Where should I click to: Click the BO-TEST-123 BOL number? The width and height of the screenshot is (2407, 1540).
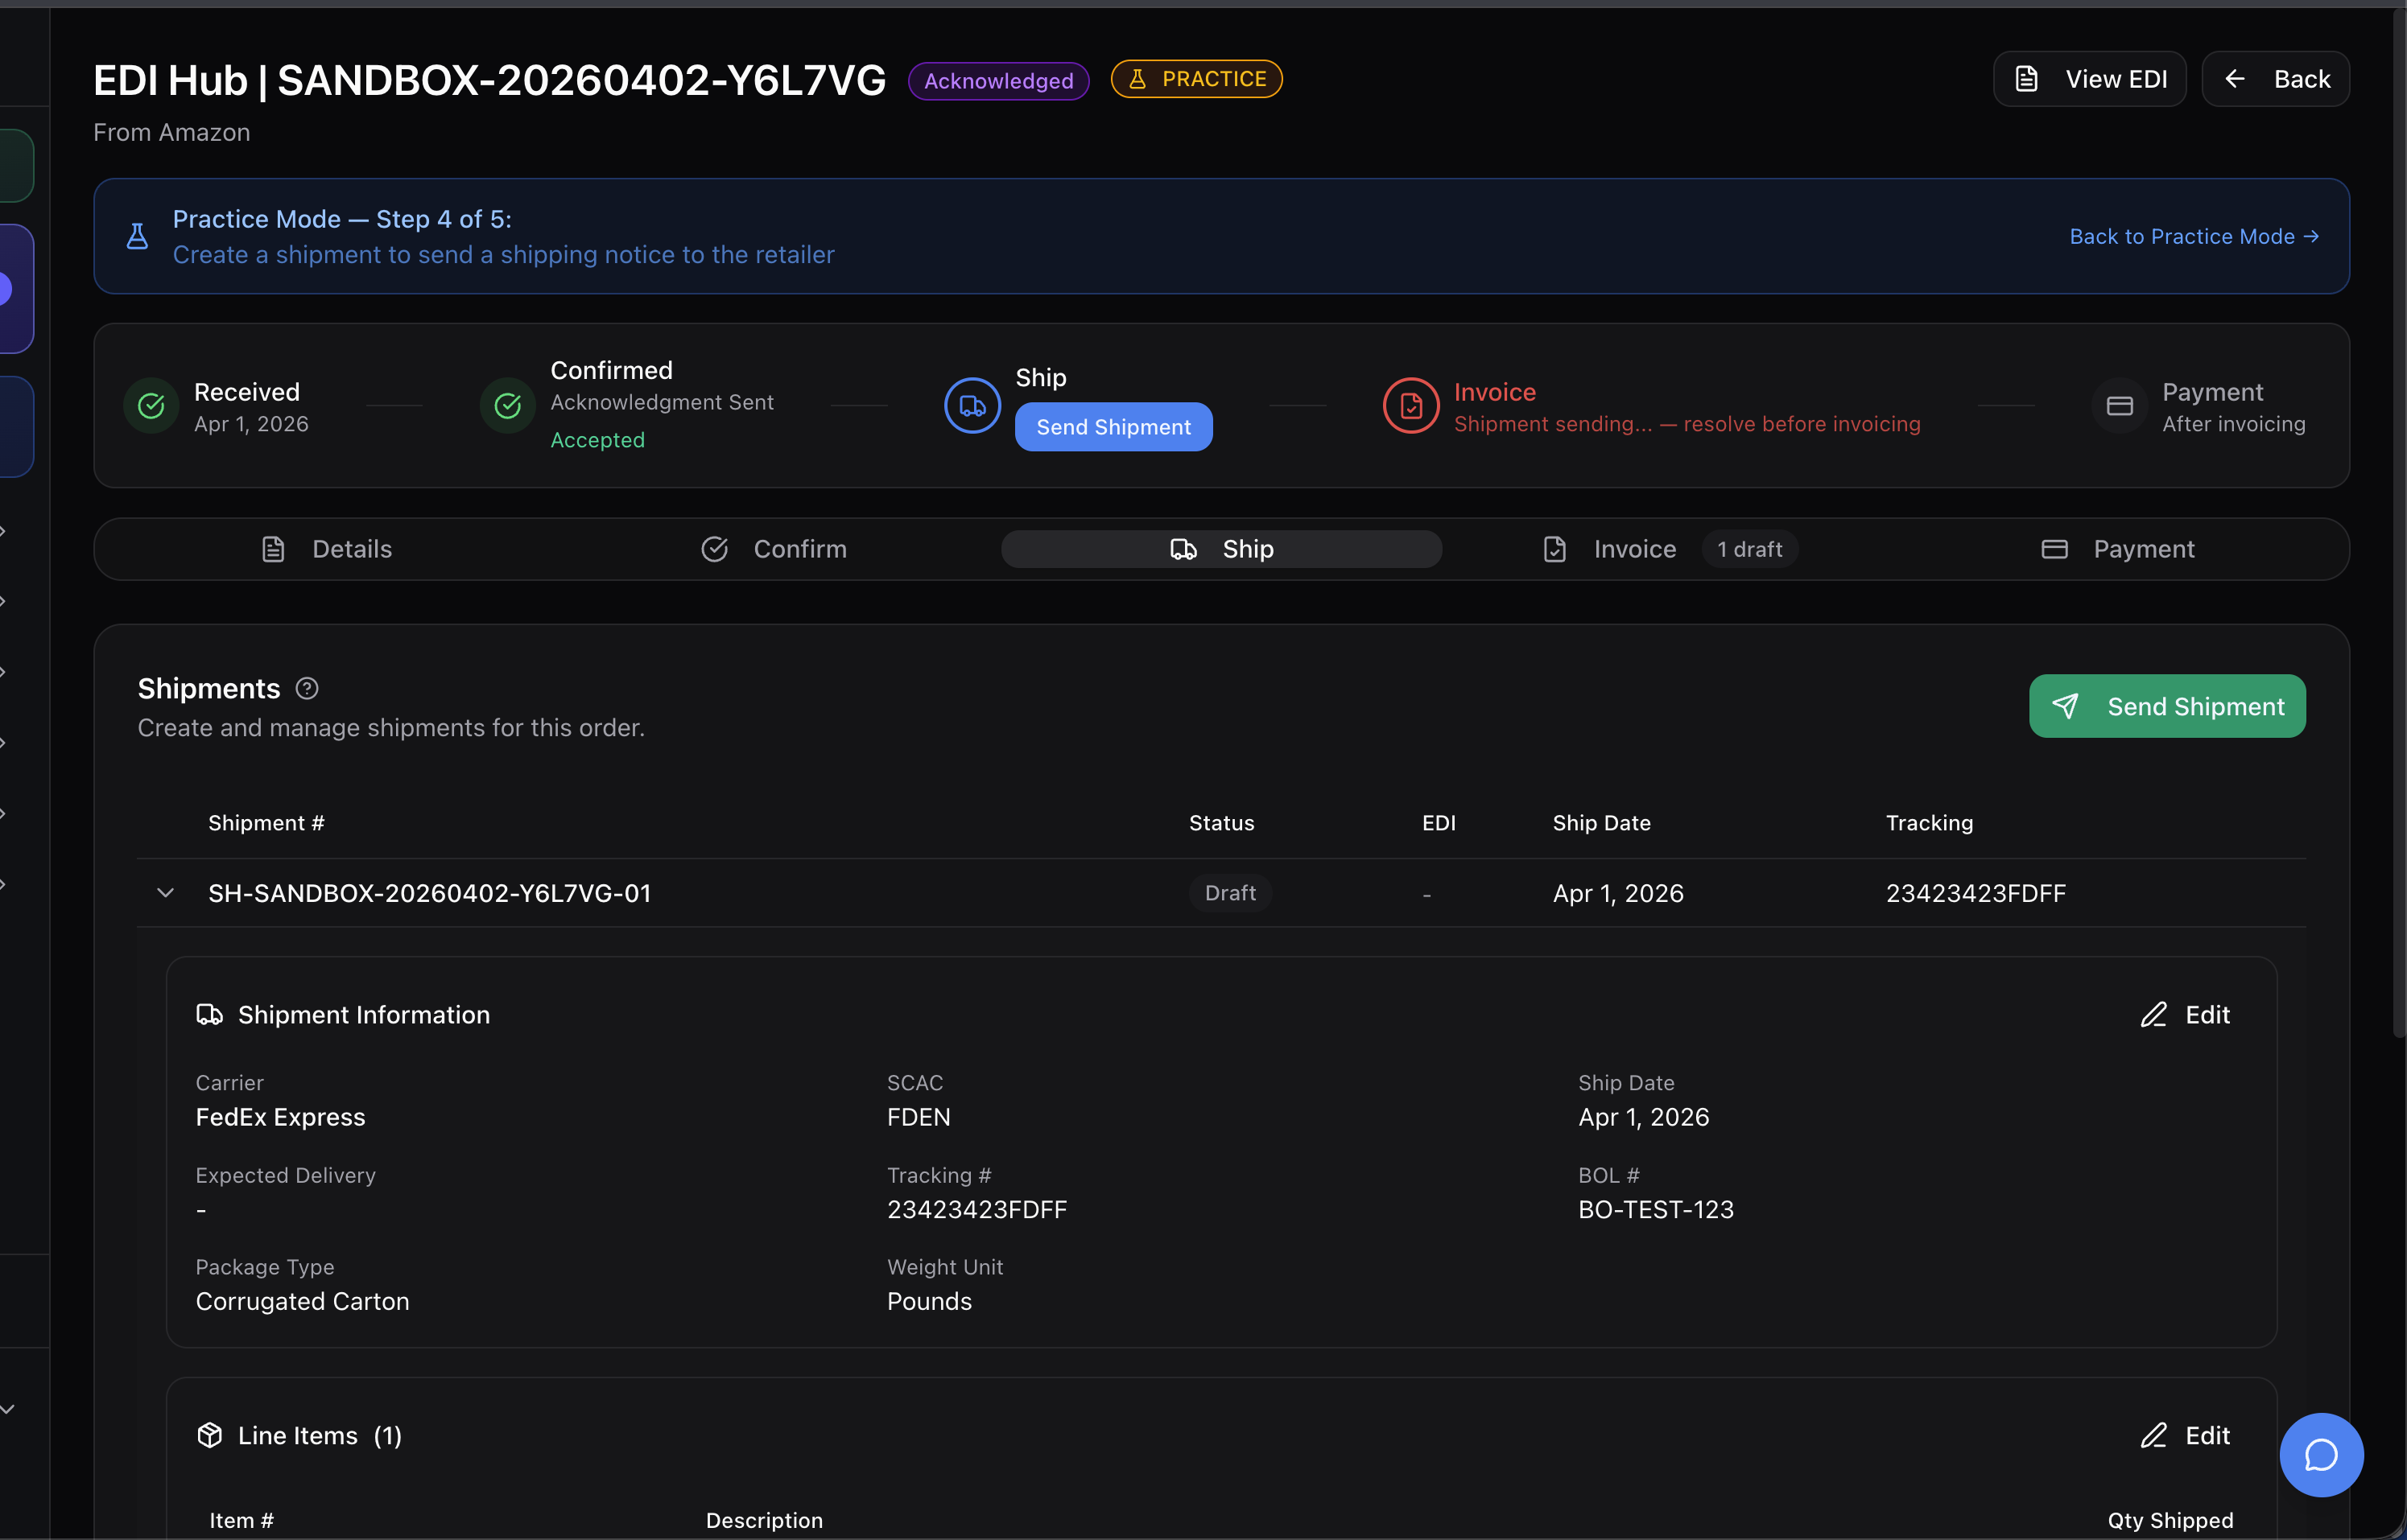pyautogui.click(x=1656, y=1209)
